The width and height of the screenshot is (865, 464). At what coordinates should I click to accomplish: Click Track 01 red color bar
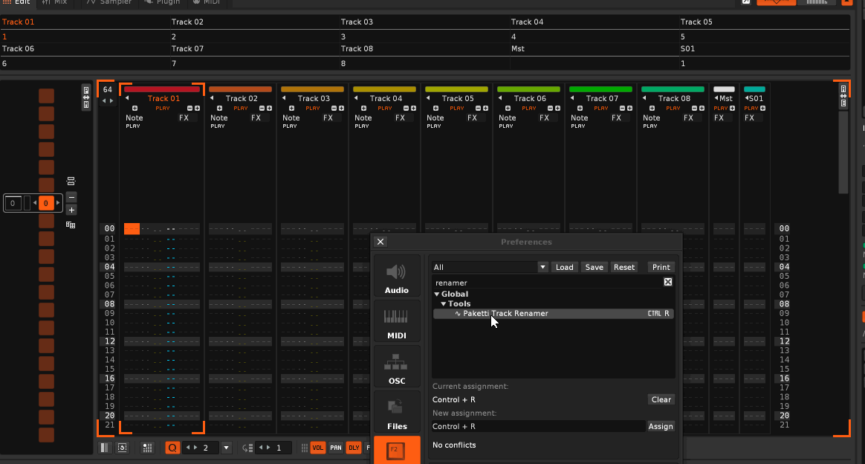(162, 89)
